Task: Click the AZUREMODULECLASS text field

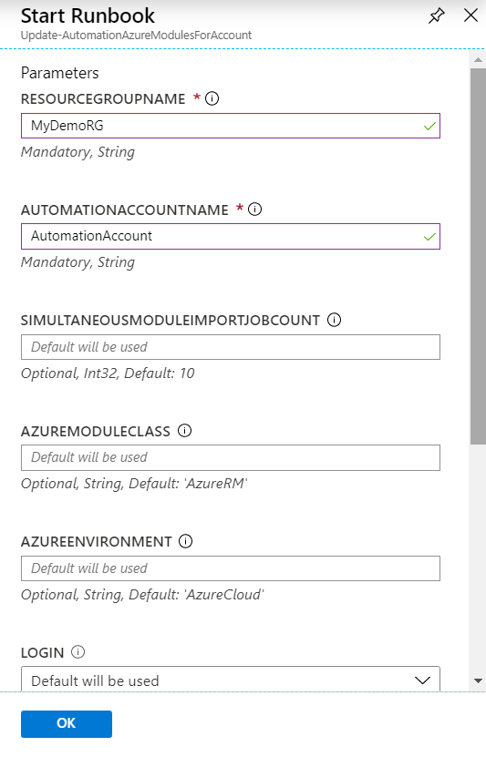Action: [231, 457]
